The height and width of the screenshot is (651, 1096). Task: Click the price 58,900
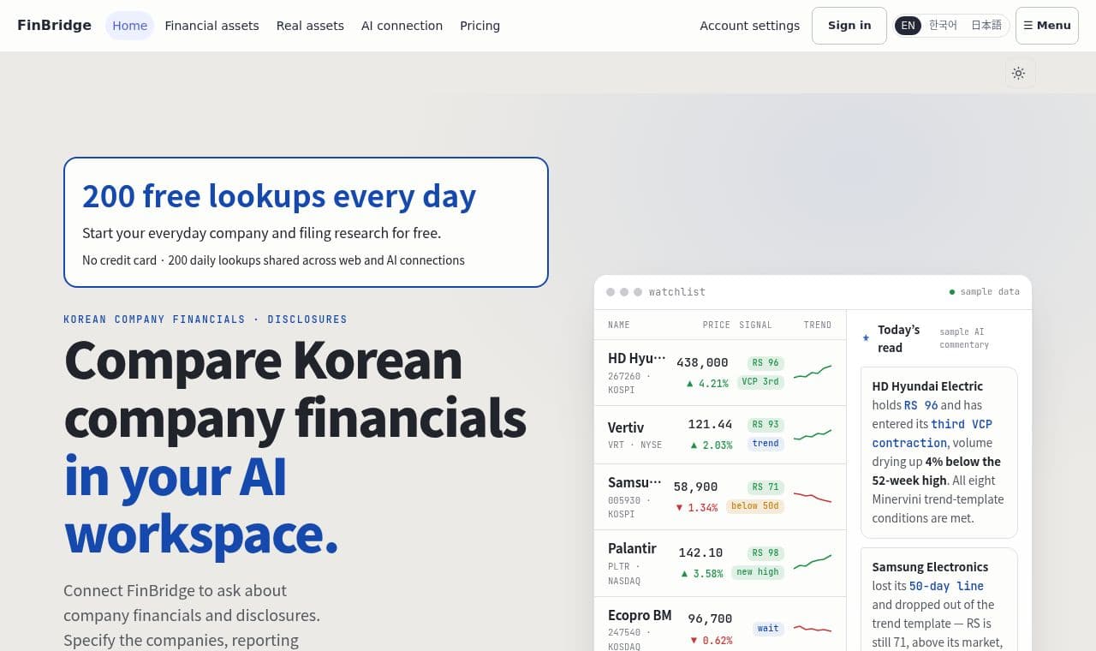tap(695, 487)
